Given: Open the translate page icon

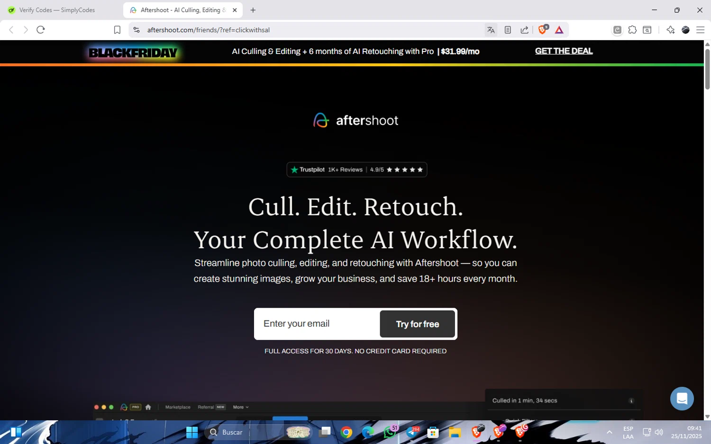Looking at the screenshot, I should (491, 30).
